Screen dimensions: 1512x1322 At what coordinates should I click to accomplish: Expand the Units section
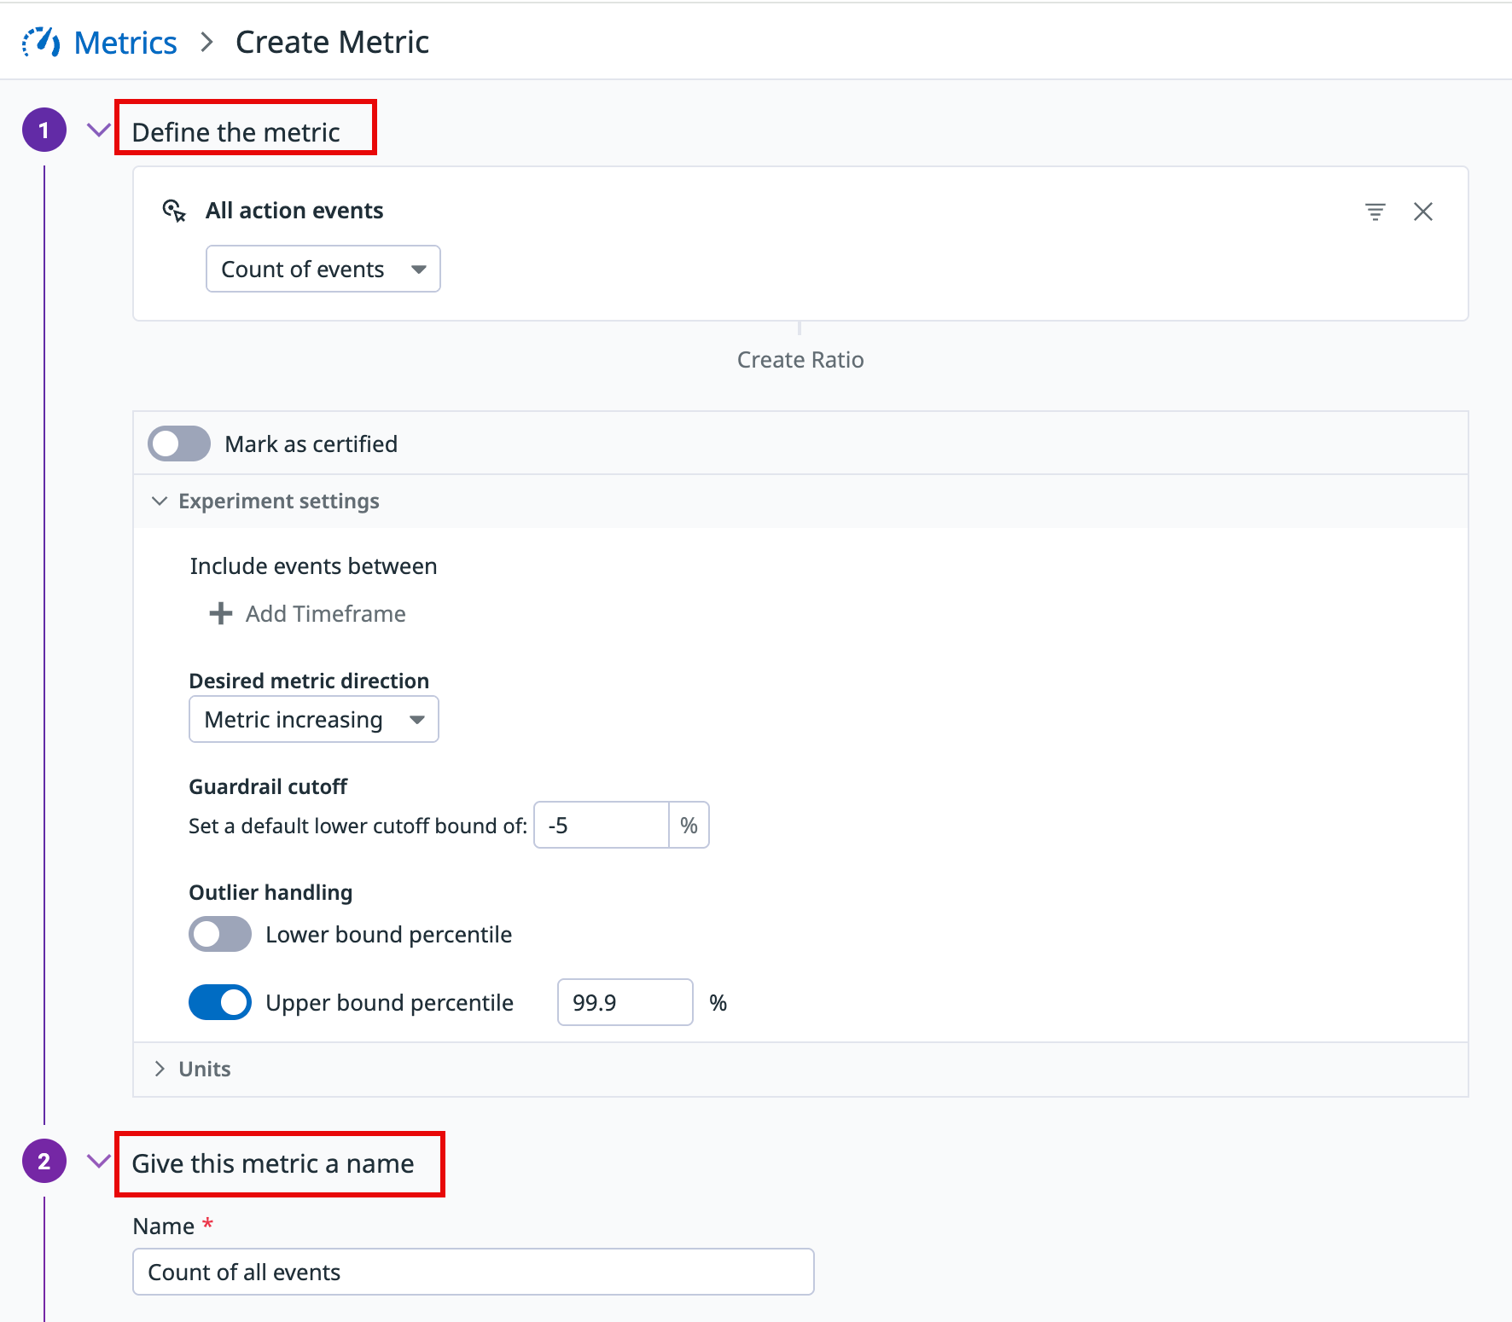click(160, 1069)
